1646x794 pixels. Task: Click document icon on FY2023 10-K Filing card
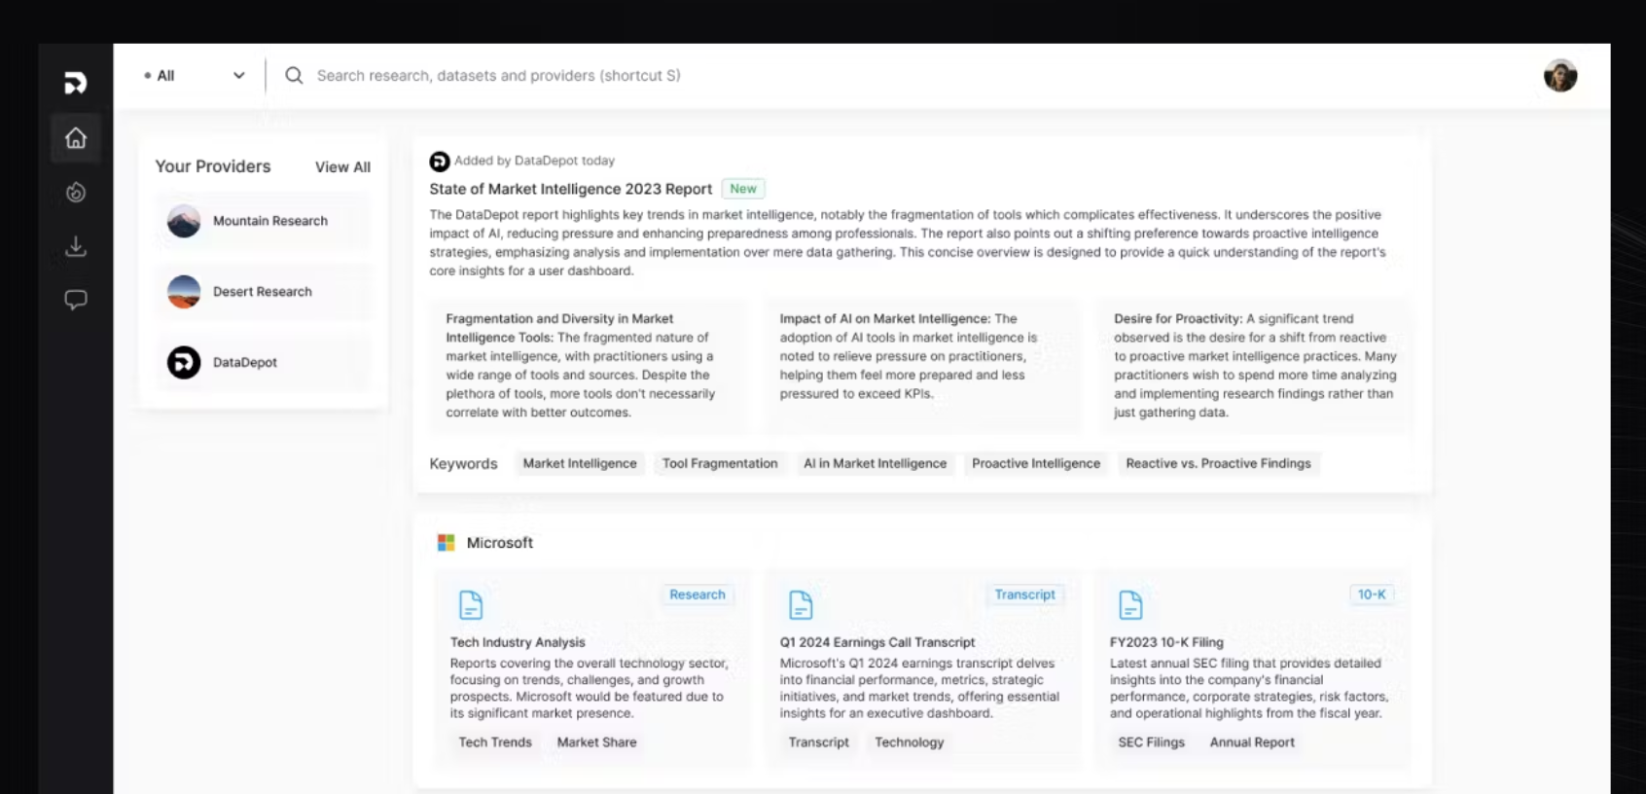tap(1130, 604)
